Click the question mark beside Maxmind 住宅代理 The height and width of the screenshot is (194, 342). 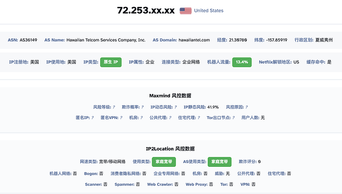coord(199,118)
